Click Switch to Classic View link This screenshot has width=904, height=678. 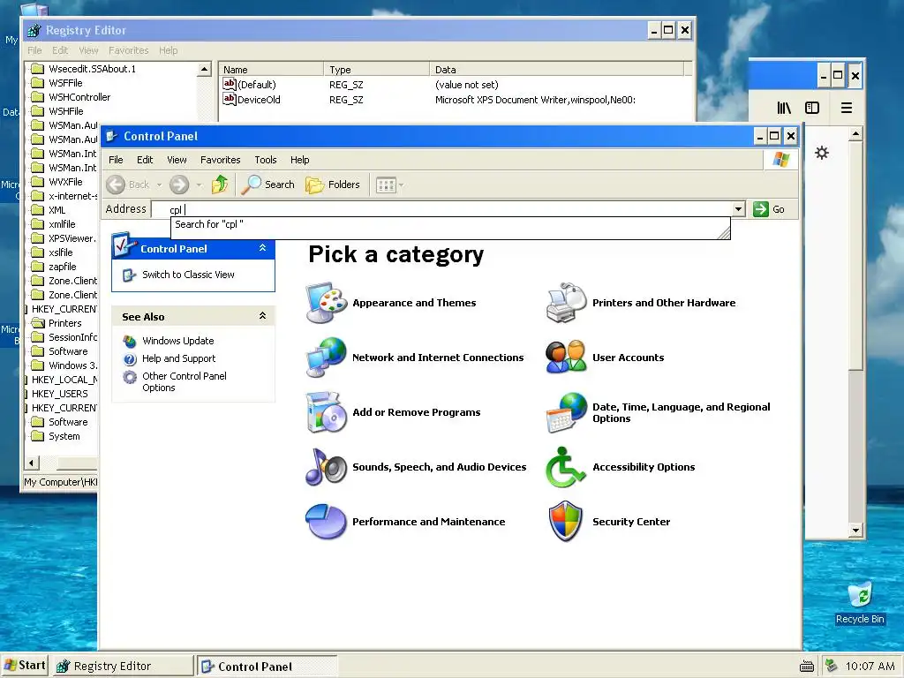click(x=188, y=275)
